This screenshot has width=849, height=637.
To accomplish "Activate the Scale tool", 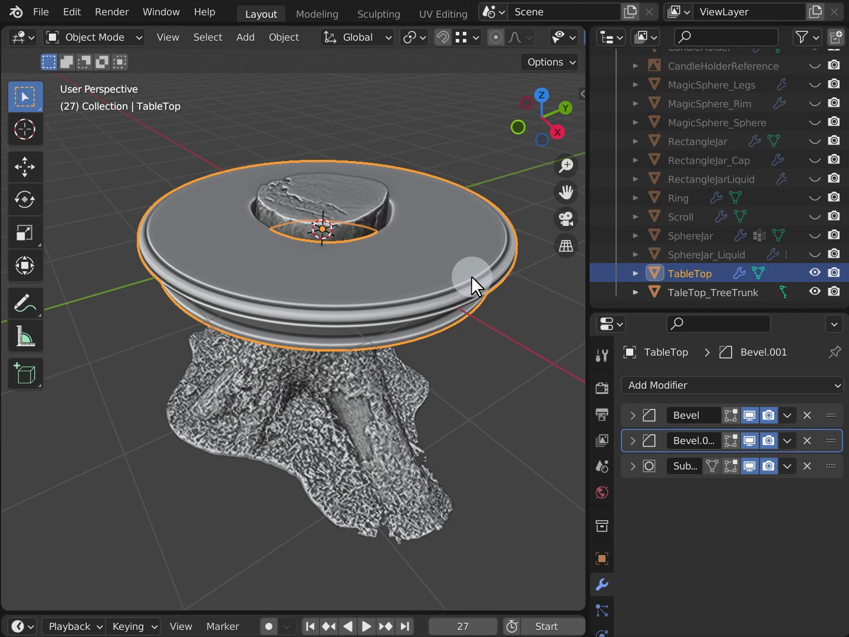I will pos(25,233).
